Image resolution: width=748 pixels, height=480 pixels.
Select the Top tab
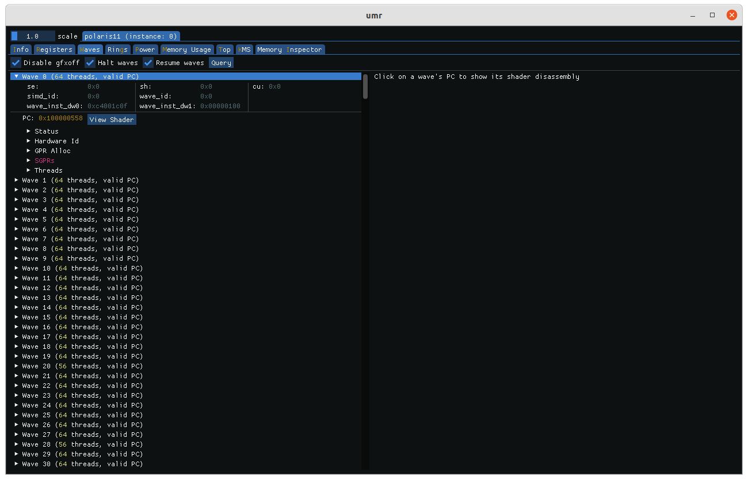tap(224, 49)
